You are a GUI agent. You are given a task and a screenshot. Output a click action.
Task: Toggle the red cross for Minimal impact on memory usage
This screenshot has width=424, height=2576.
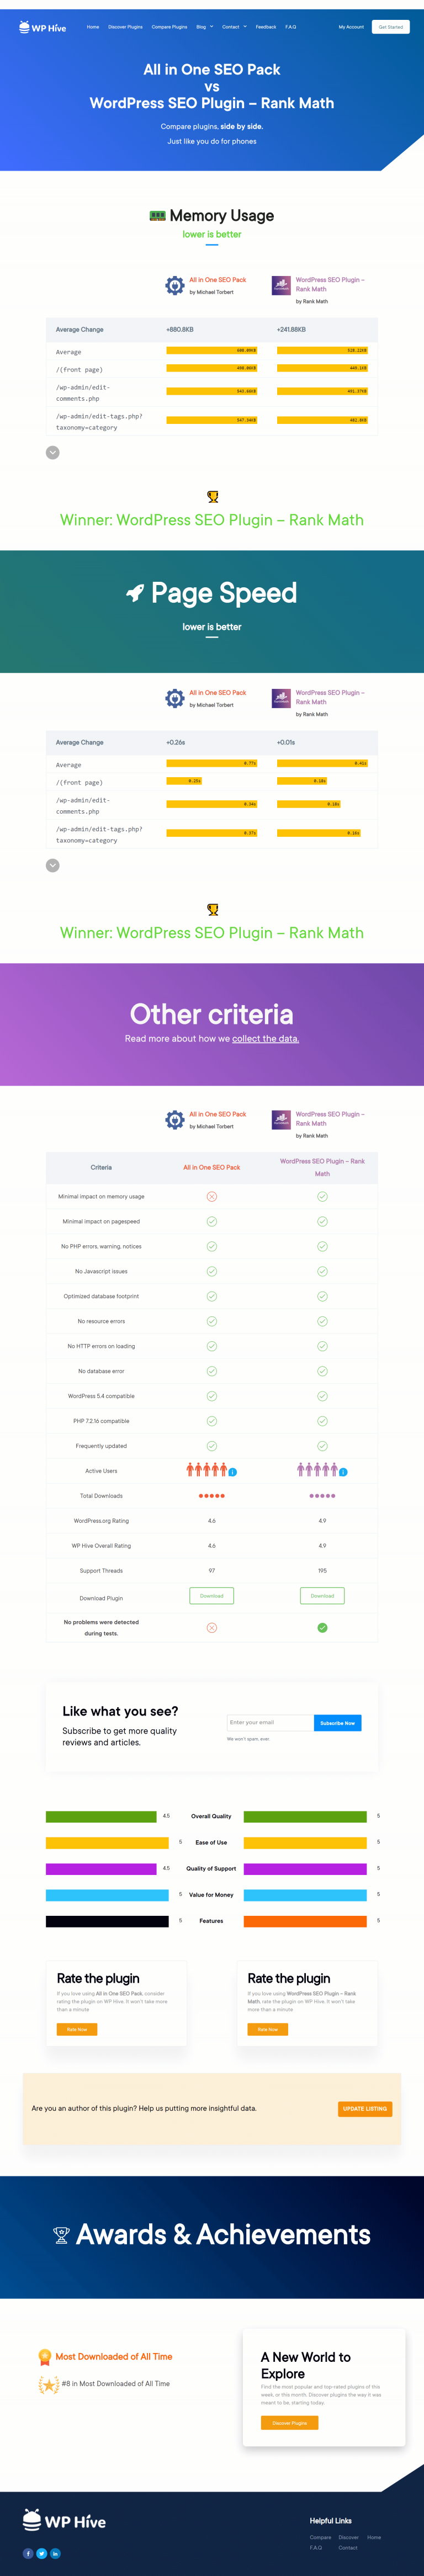click(x=212, y=1196)
